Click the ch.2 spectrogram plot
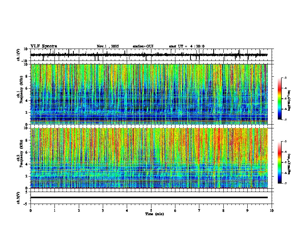306x236 pixels. [149, 158]
